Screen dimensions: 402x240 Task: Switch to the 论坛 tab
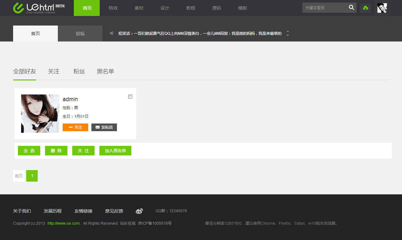(x=80, y=34)
